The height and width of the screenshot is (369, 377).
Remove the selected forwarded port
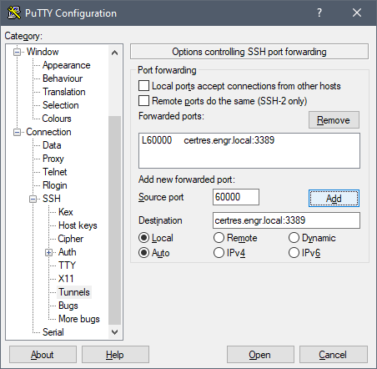[334, 120]
